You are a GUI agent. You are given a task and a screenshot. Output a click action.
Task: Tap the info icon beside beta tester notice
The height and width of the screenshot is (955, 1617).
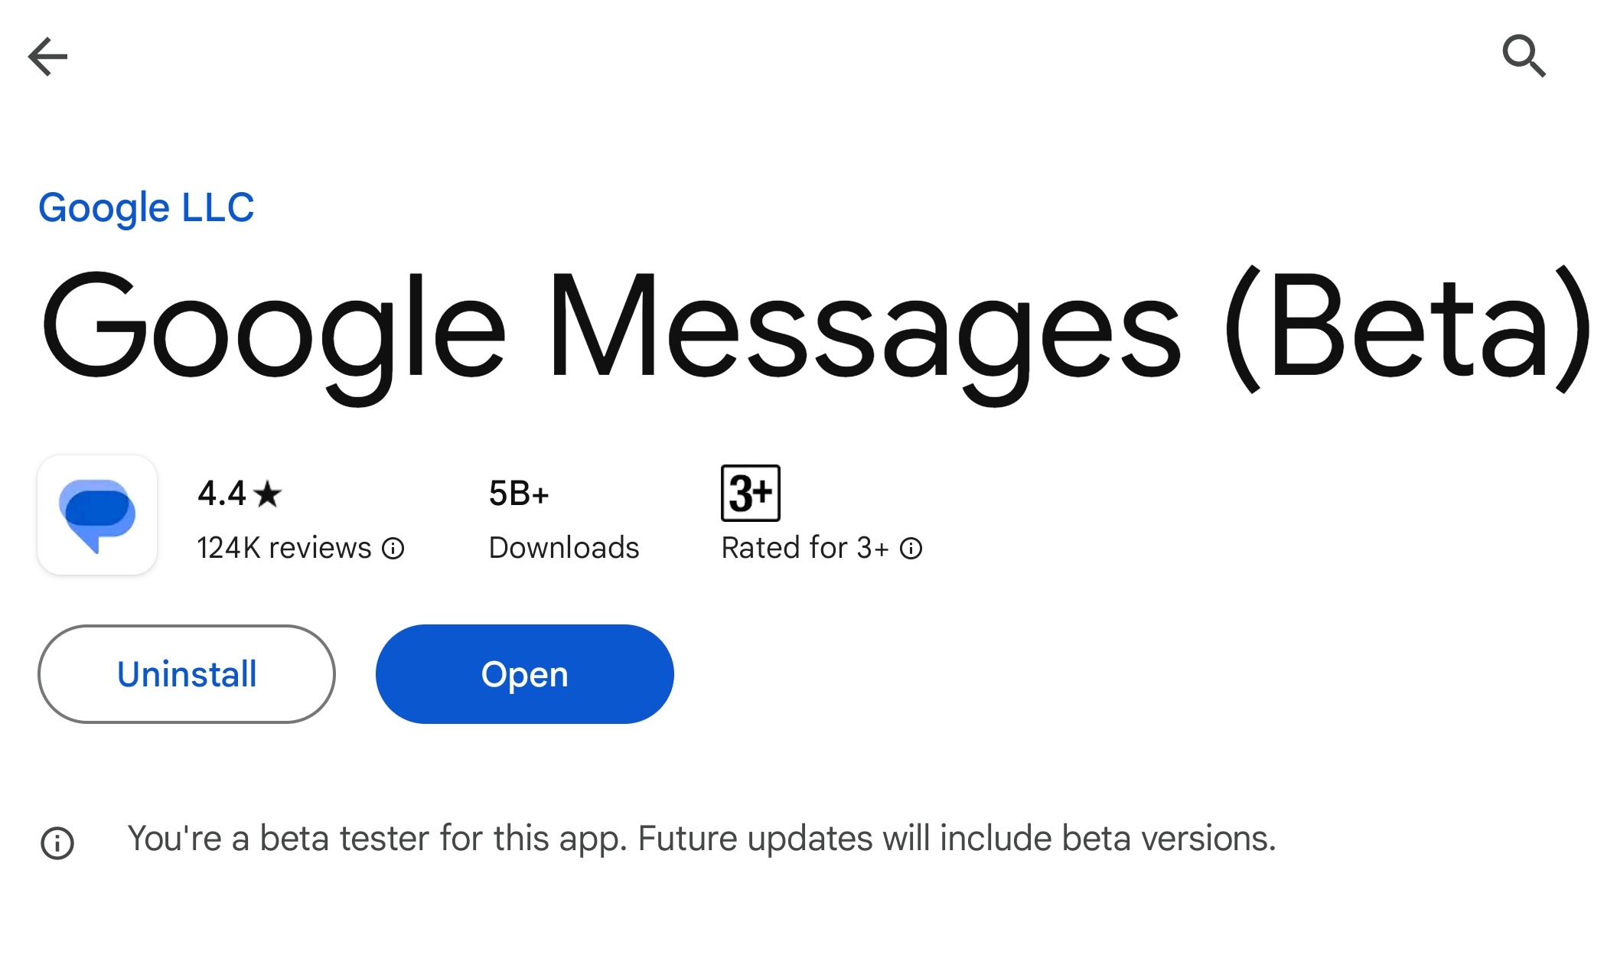(x=57, y=843)
